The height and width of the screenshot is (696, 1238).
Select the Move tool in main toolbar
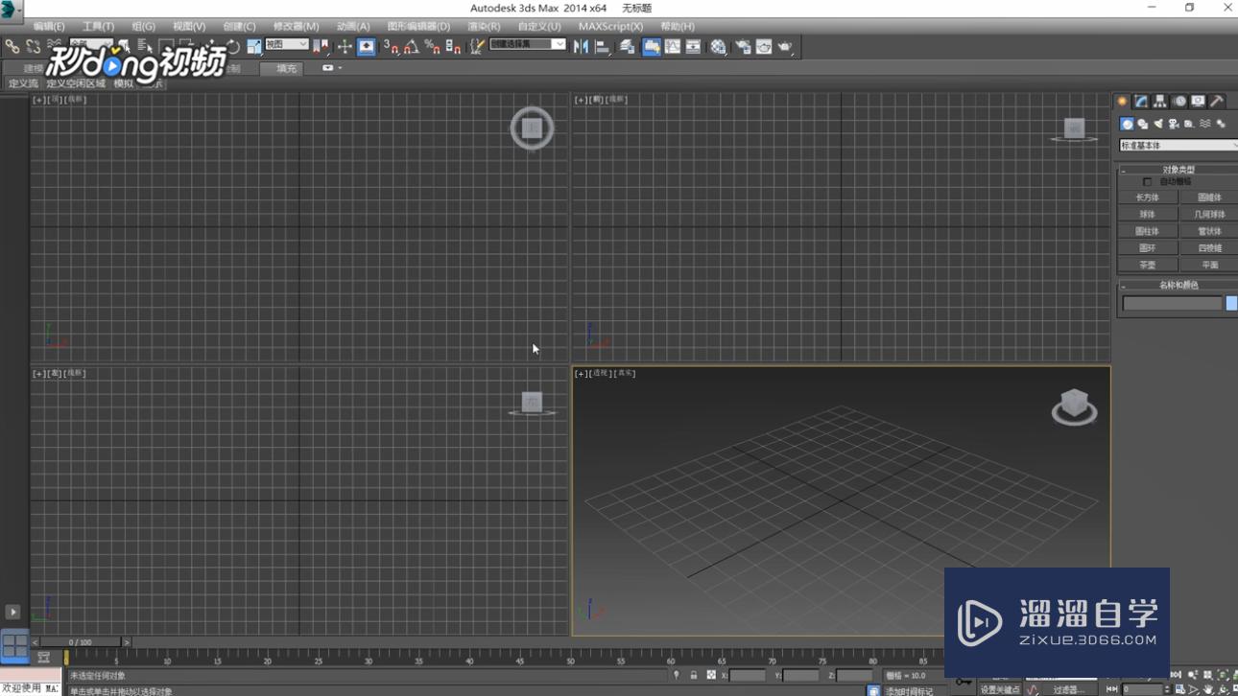tap(210, 46)
